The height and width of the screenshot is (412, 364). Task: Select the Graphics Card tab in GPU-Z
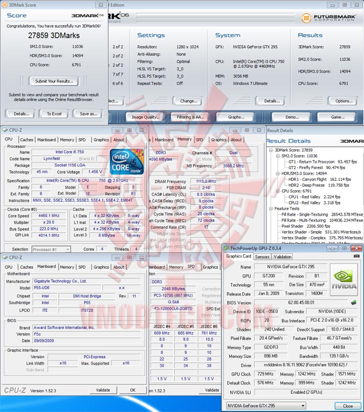pyautogui.click(x=239, y=256)
